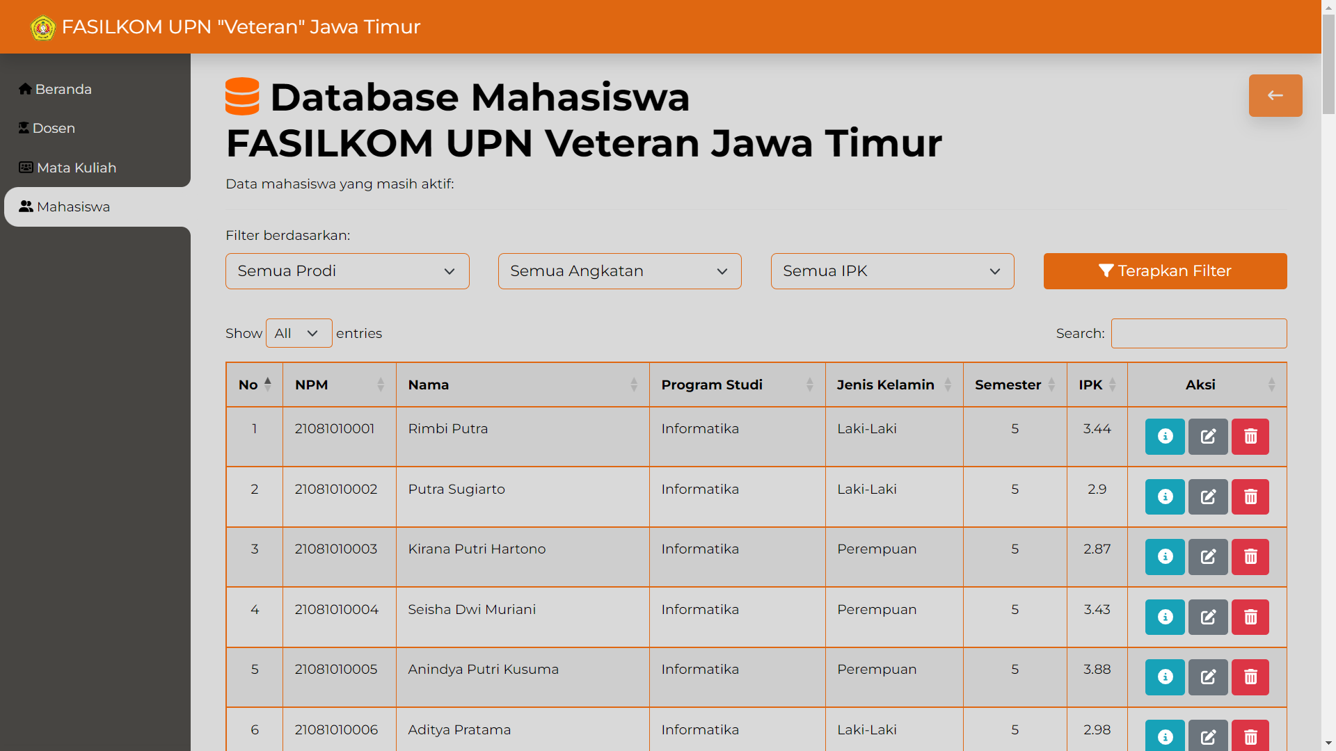Viewport: 1336px width, 751px height.
Task: Select IPK value 2.87
Action: [1097, 549]
